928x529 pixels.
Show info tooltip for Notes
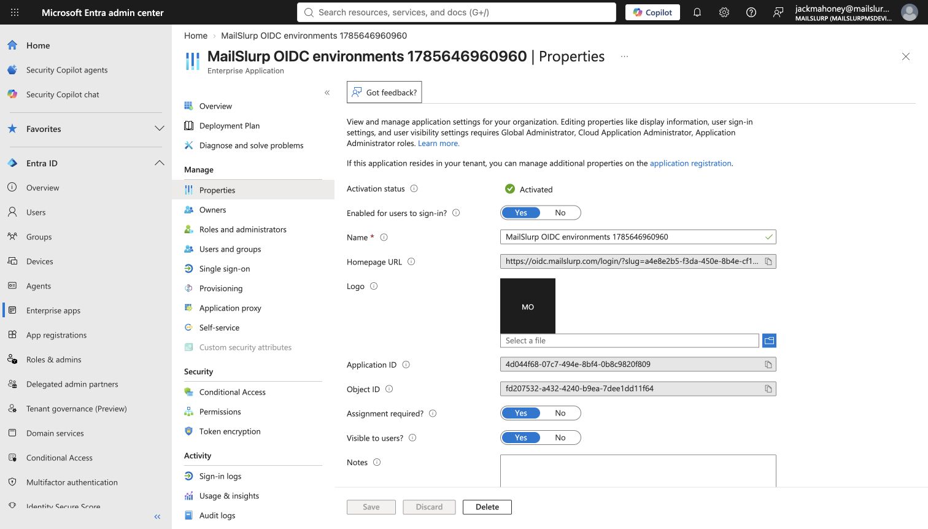377,462
